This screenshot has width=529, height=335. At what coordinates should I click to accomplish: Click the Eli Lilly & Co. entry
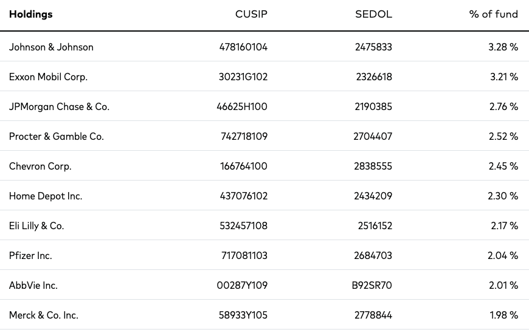(x=36, y=226)
